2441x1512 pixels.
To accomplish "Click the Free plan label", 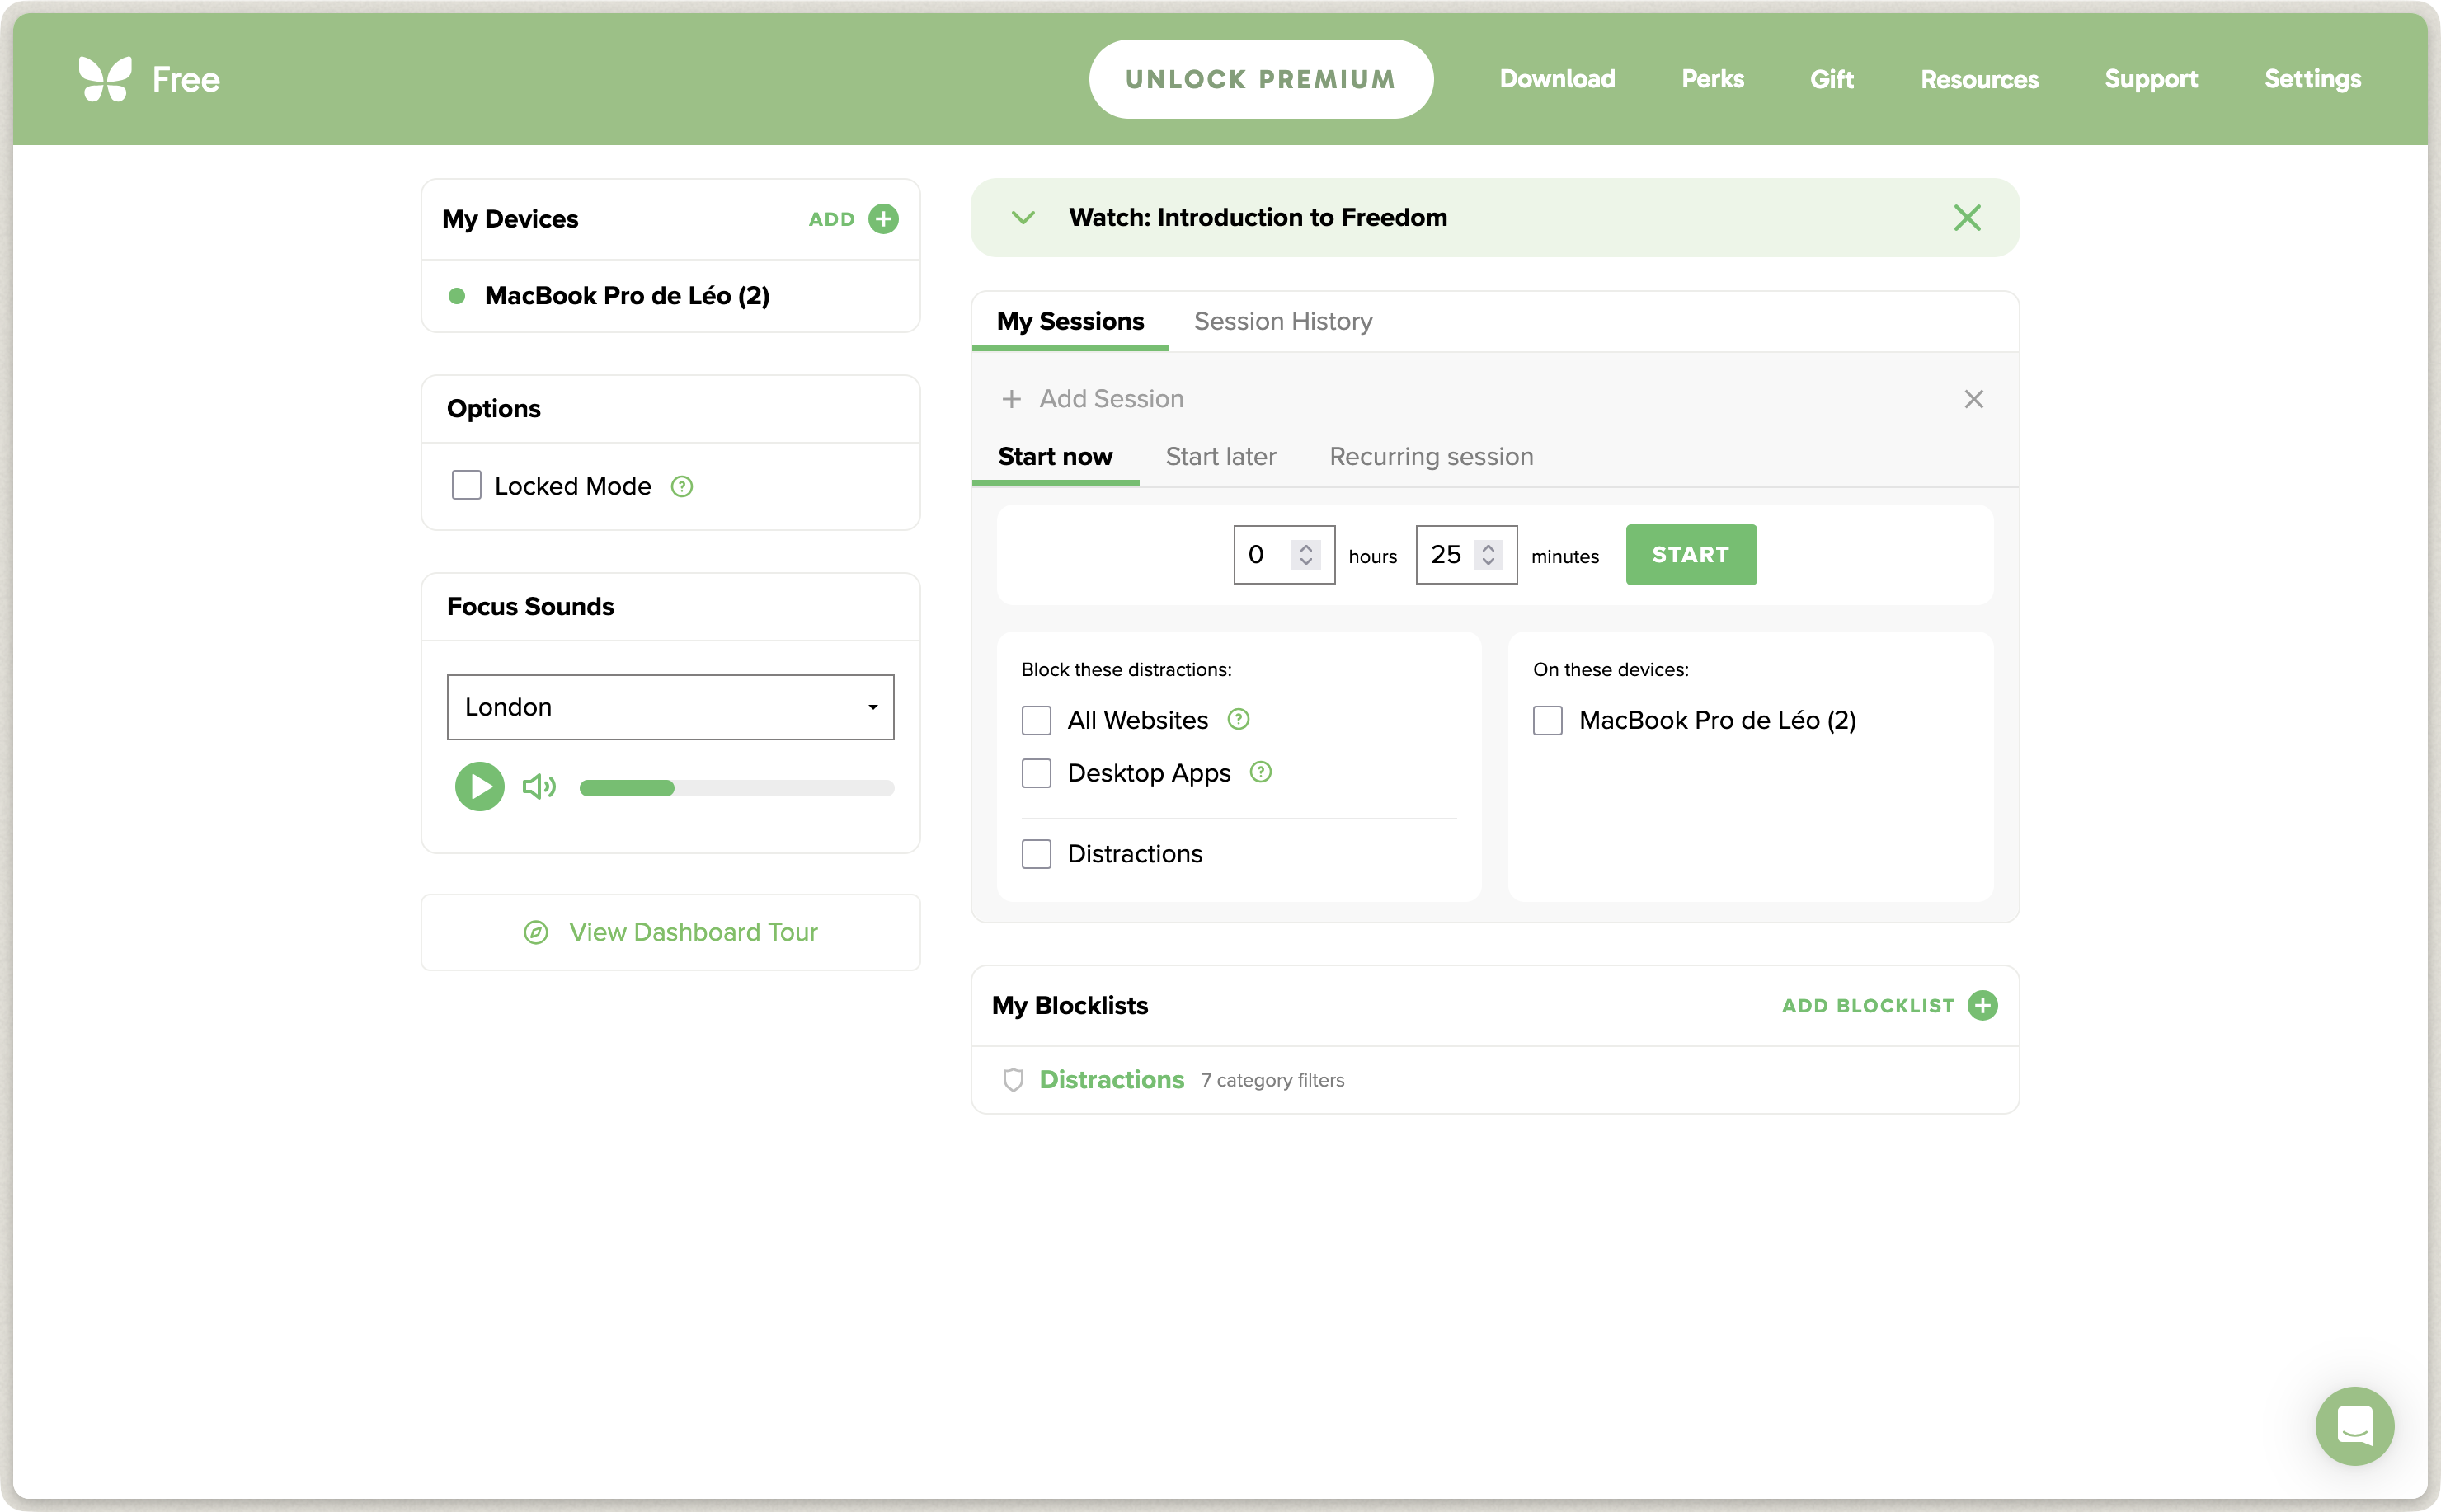I will 186,79.
